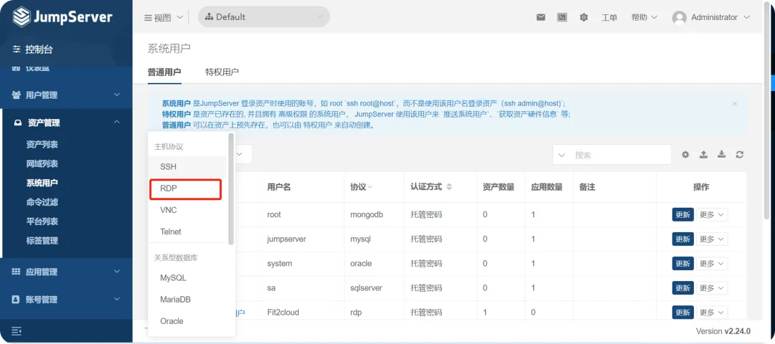Open 系统用户 in sidebar

click(42, 183)
